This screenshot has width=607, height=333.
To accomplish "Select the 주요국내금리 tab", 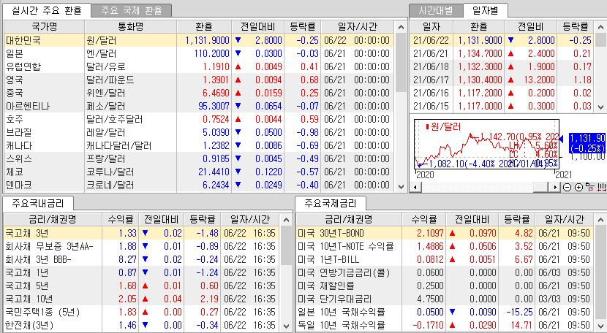I will point(37,203).
